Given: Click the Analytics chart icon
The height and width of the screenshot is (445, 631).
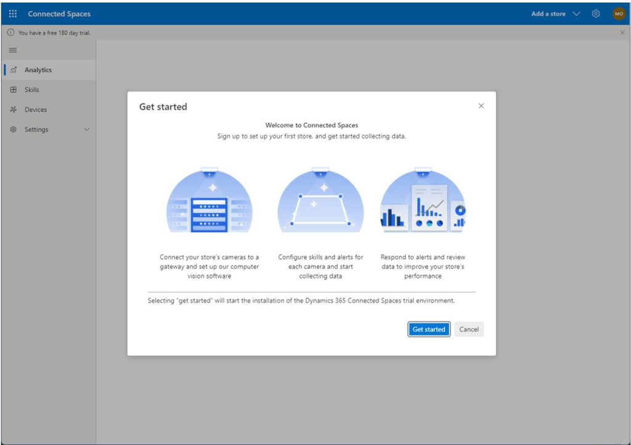Looking at the screenshot, I should pos(14,70).
